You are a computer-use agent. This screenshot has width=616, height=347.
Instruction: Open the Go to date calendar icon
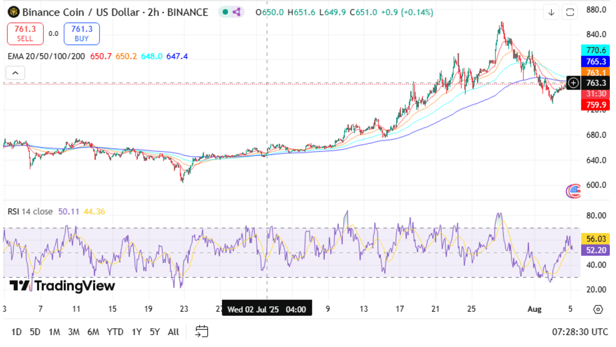point(202,331)
